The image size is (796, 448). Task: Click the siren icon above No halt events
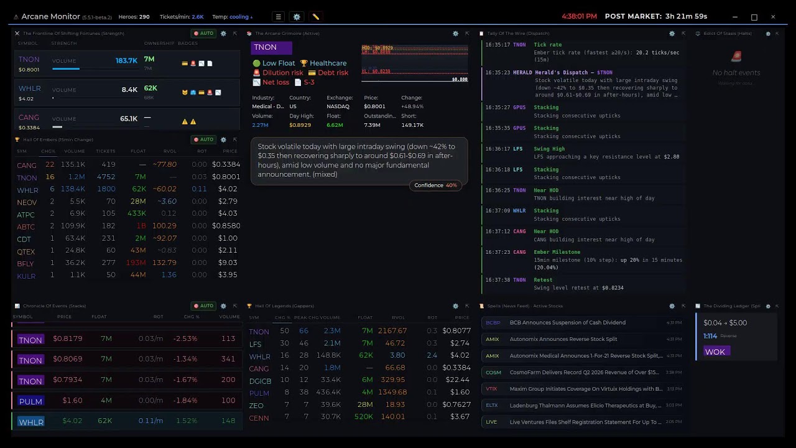click(736, 57)
